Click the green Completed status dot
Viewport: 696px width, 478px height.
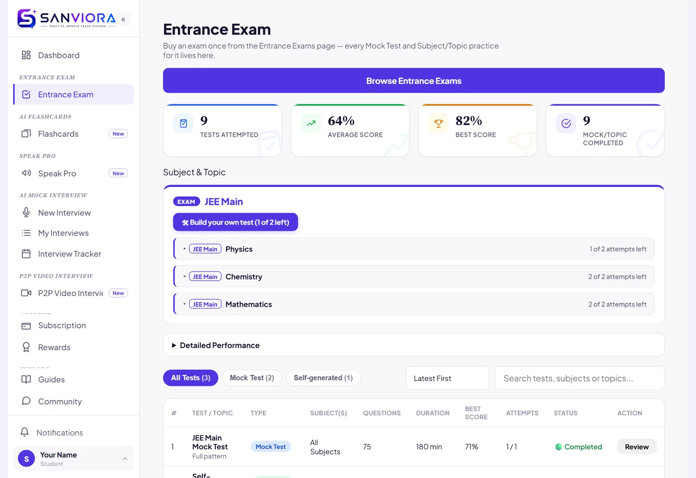click(559, 447)
